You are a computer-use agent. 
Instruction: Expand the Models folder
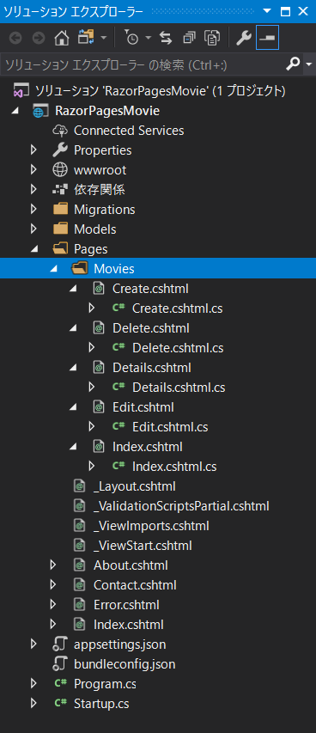(x=33, y=229)
